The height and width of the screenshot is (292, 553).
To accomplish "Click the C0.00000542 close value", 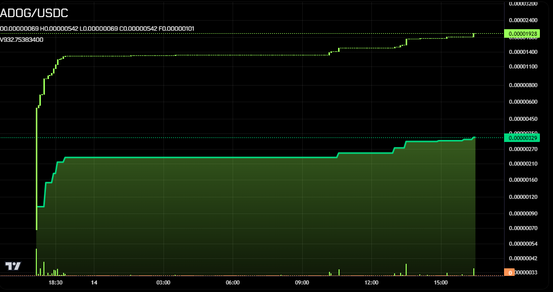I will (x=138, y=29).
